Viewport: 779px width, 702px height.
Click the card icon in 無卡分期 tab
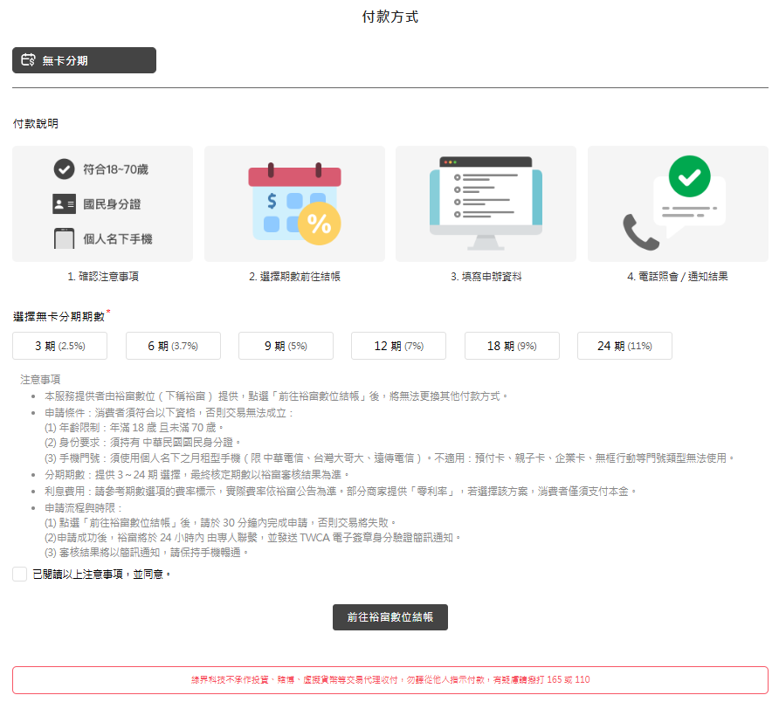28,60
